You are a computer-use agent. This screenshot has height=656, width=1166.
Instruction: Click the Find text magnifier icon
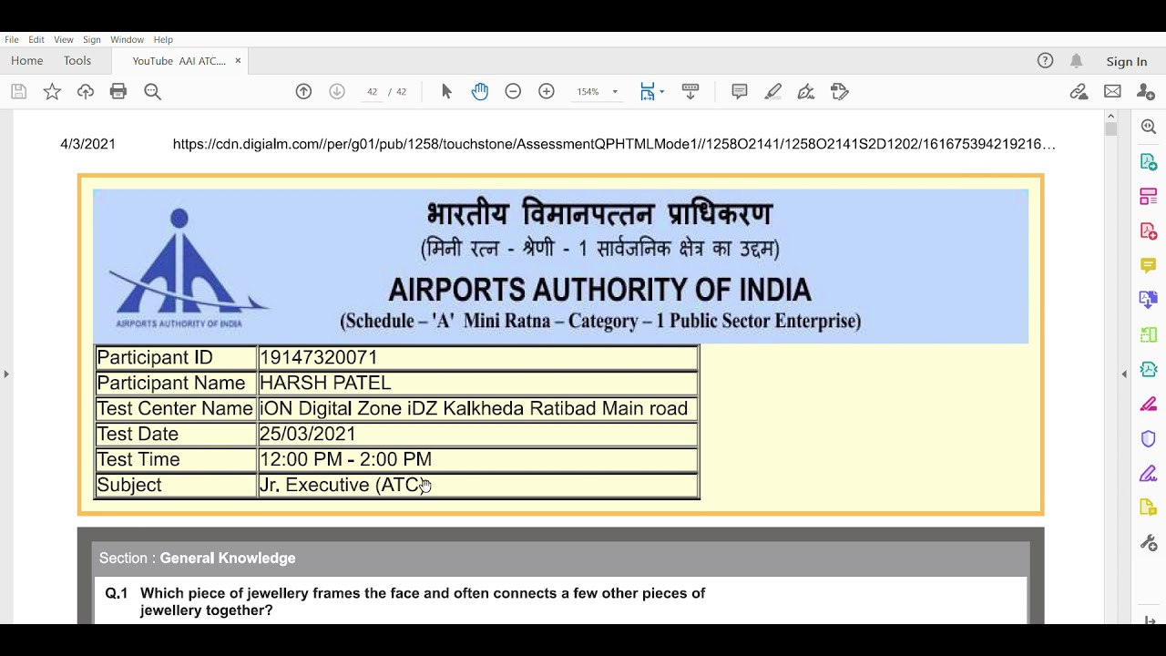(x=152, y=91)
